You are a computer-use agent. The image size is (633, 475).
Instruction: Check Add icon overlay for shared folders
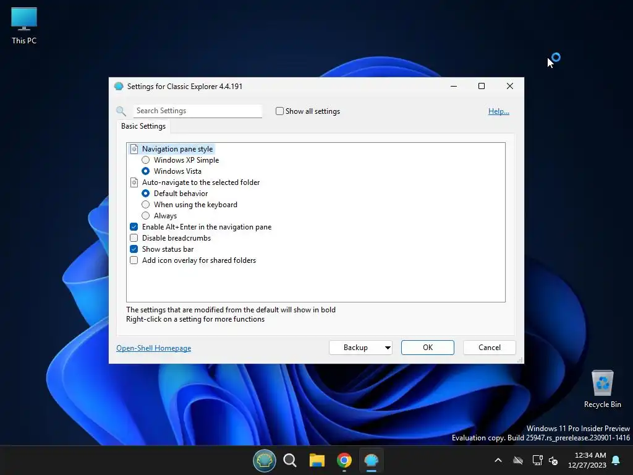click(134, 260)
